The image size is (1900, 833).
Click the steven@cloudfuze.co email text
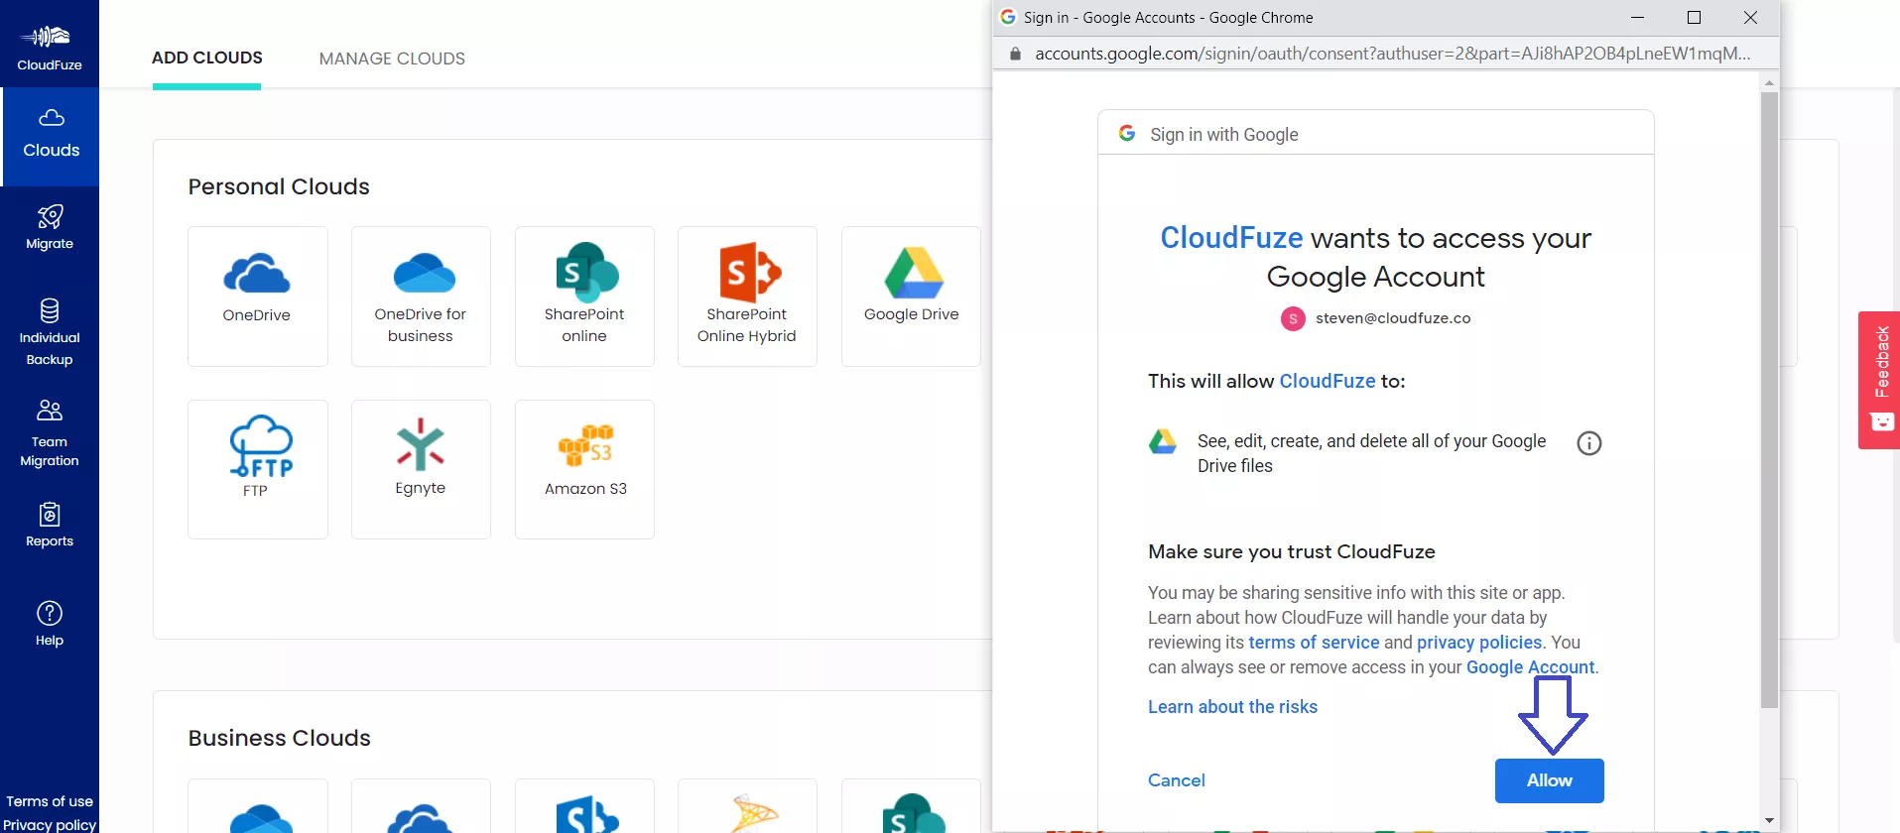coord(1393,318)
